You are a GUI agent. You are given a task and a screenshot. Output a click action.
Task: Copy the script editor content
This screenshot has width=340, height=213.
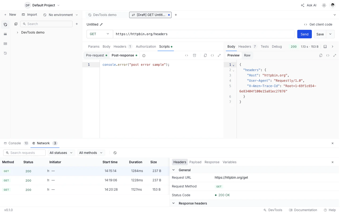pyautogui.click(x=205, y=55)
